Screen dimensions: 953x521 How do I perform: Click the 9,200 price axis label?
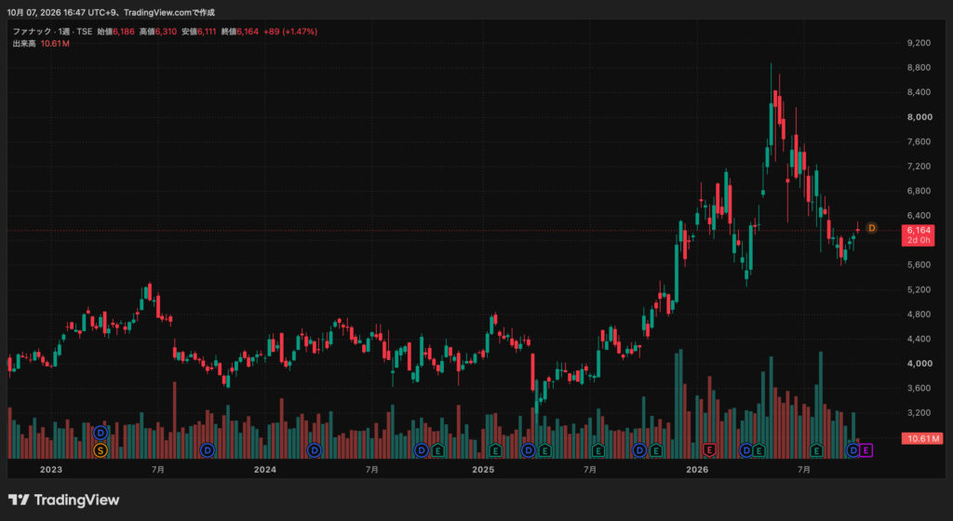point(919,43)
